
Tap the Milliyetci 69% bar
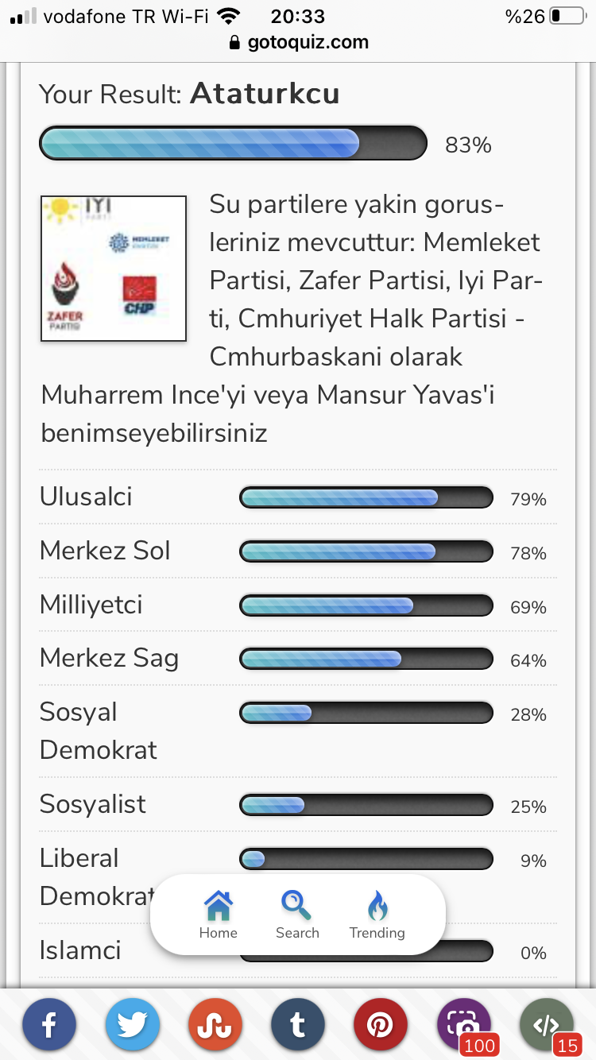(x=366, y=606)
